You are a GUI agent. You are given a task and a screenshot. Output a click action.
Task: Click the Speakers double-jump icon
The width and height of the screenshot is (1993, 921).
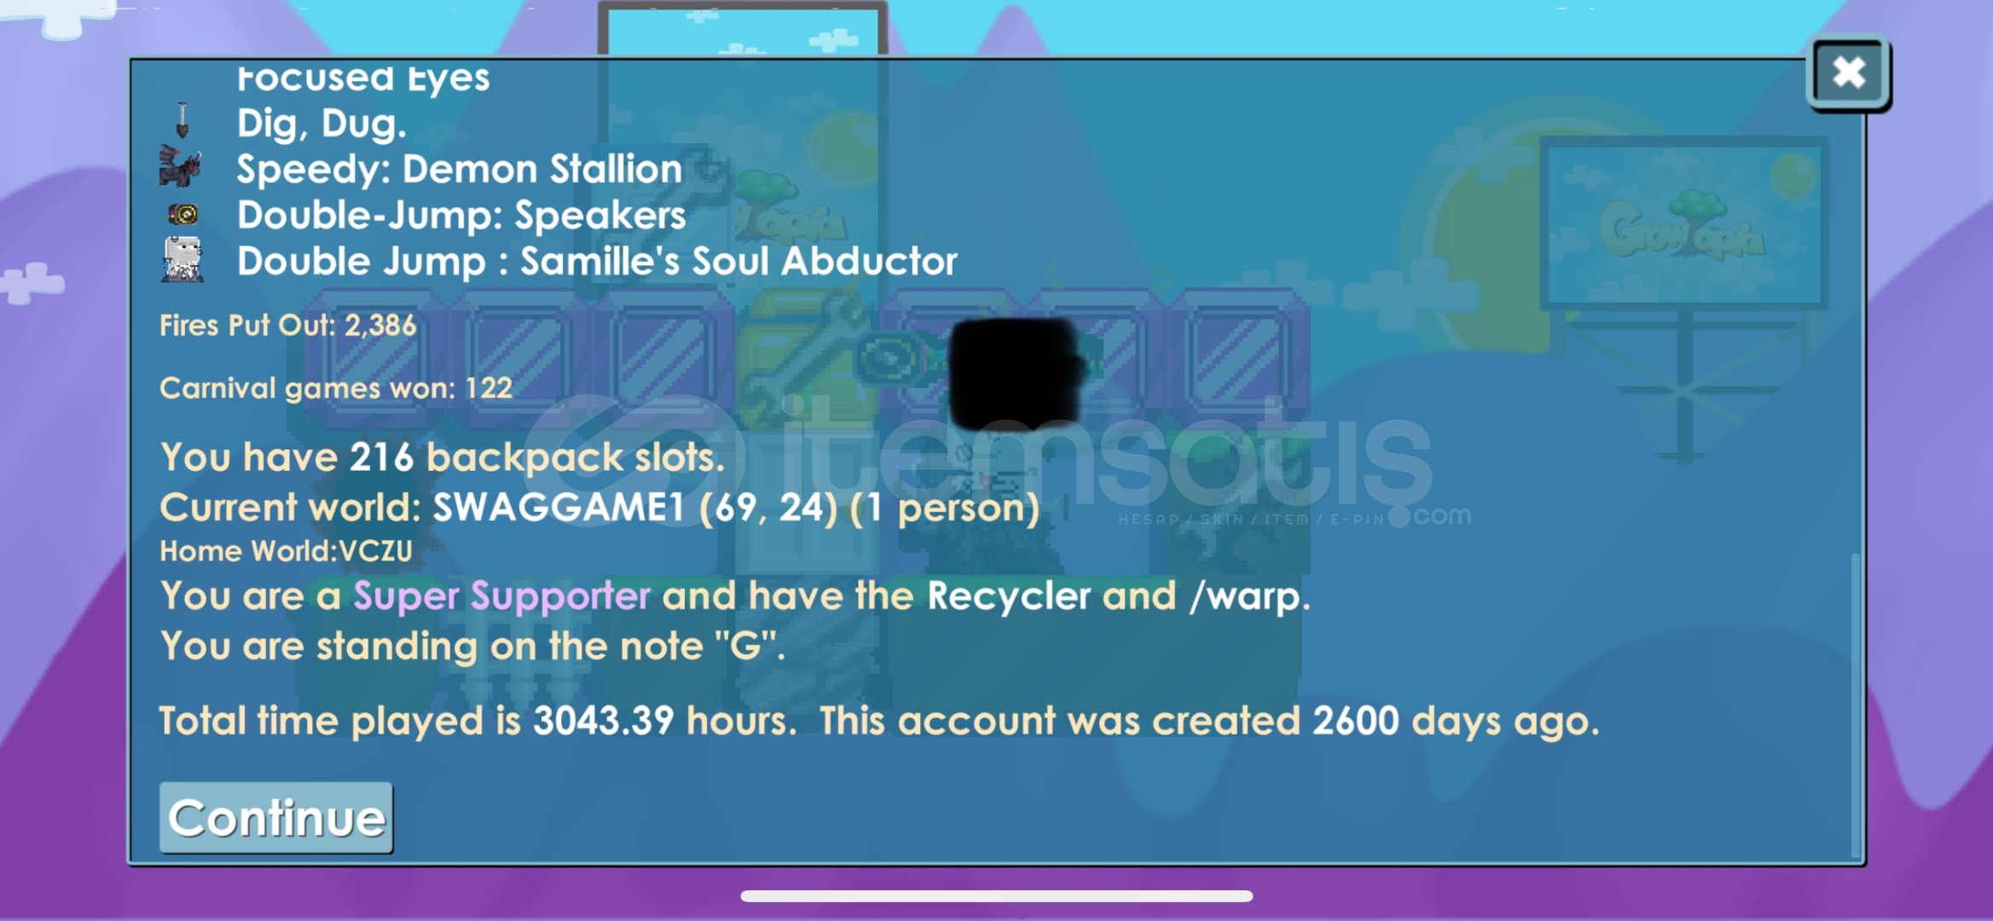pyautogui.click(x=182, y=214)
